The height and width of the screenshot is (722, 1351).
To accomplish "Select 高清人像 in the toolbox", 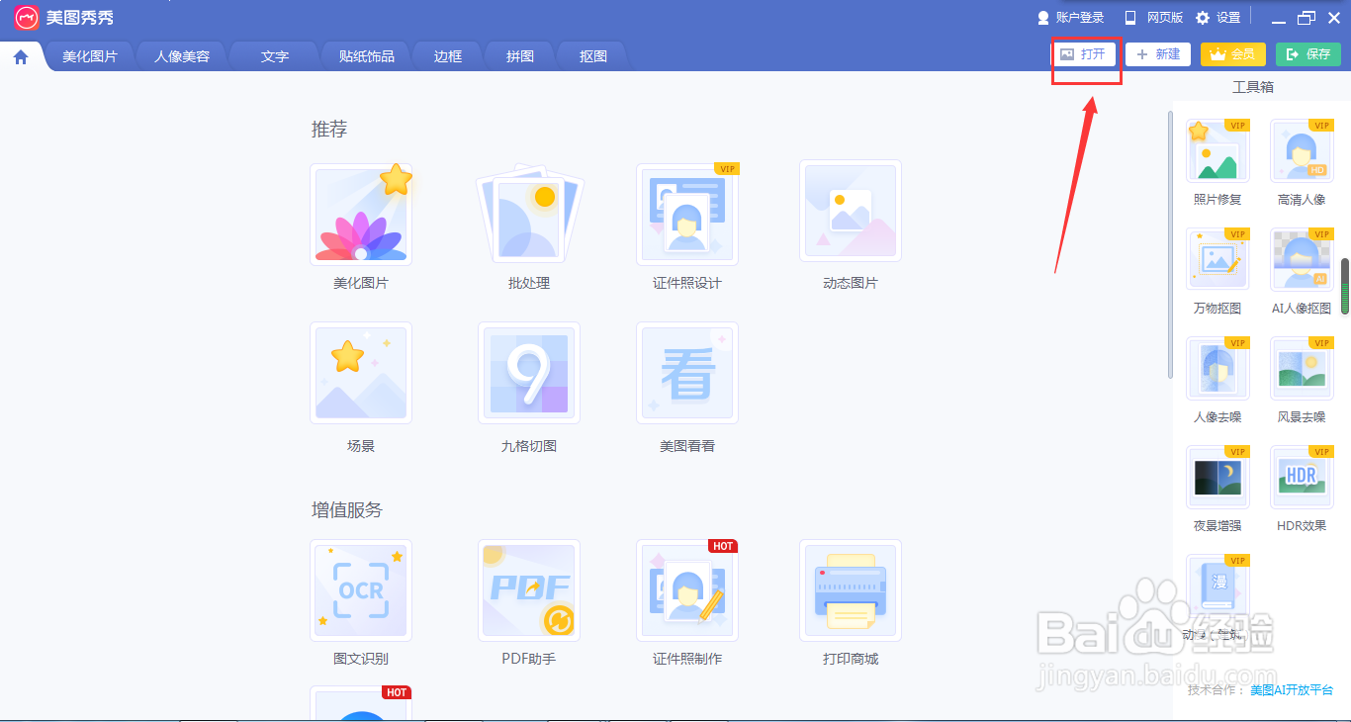I will [1302, 151].
